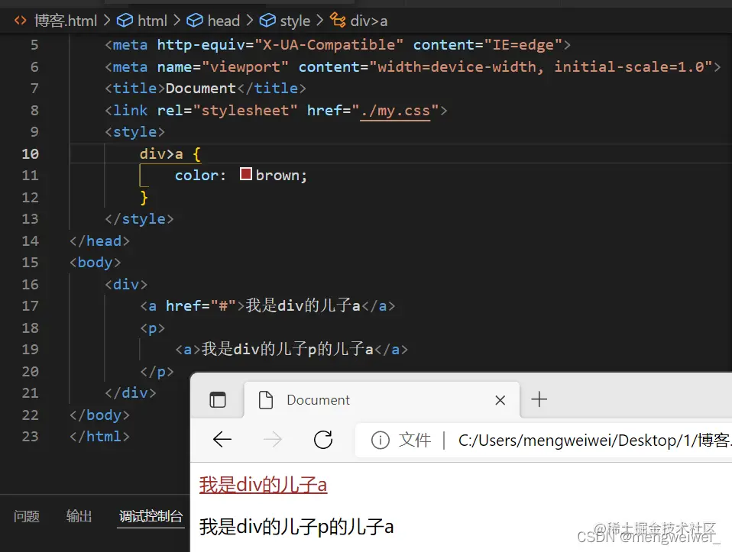Click the div>a selector icon in breadcrumb
Screen dimensions: 732x552
pyautogui.click(x=338, y=20)
